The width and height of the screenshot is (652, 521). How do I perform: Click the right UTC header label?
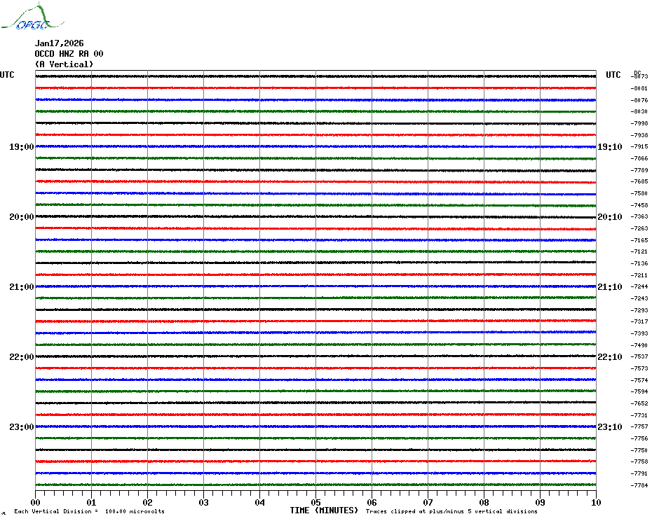(613, 75)
